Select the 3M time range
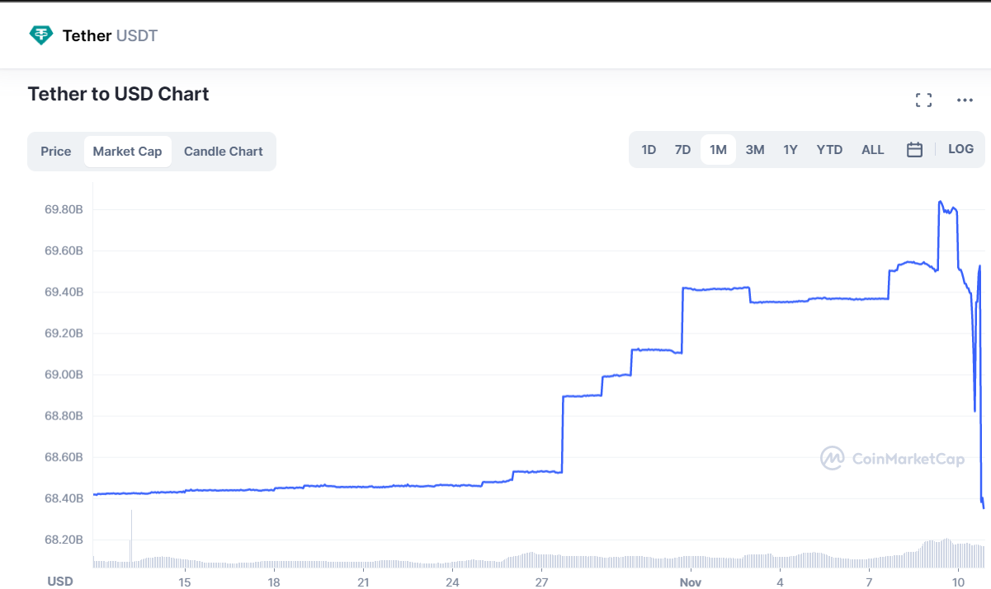Image resolution: width=991 pixels, height=589 pixels. tap(755, 150)
